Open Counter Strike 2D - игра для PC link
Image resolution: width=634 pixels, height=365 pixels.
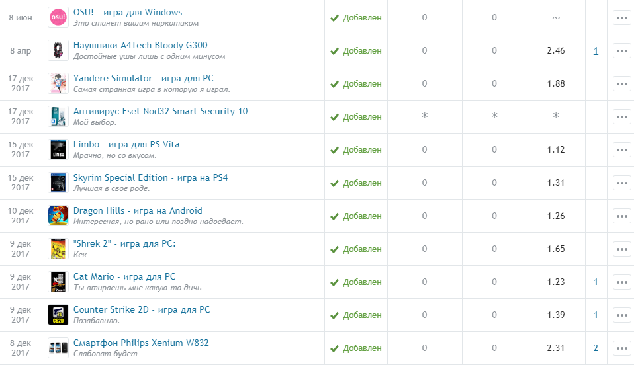click(x=142, y=310)
